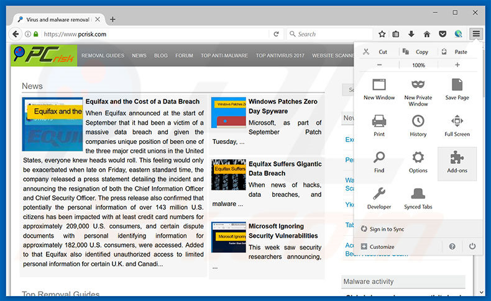The height and width of the screenshot is (301, 491).
Task: Close the Virus and malware removal tab
Action: coord(98,19)
